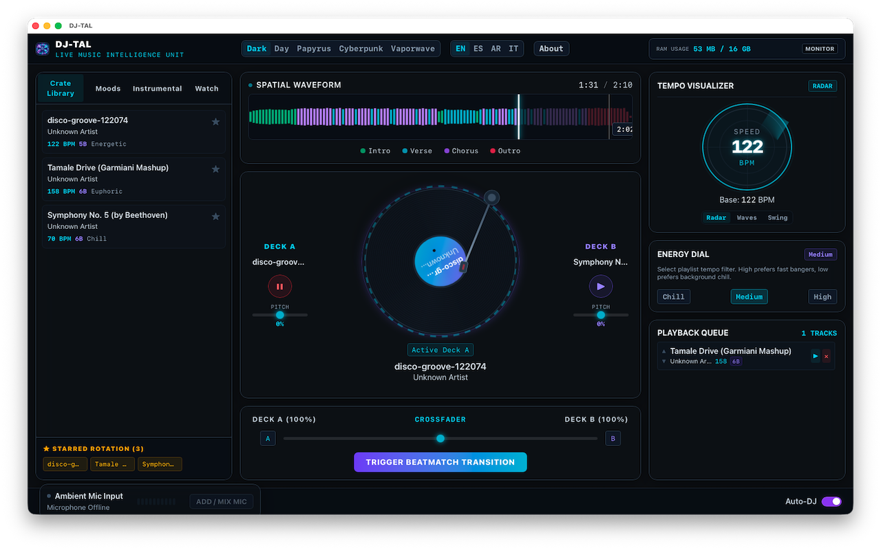Click the '1 TRACKS' queue count
The image size is (881, 550).
point(819,333)
